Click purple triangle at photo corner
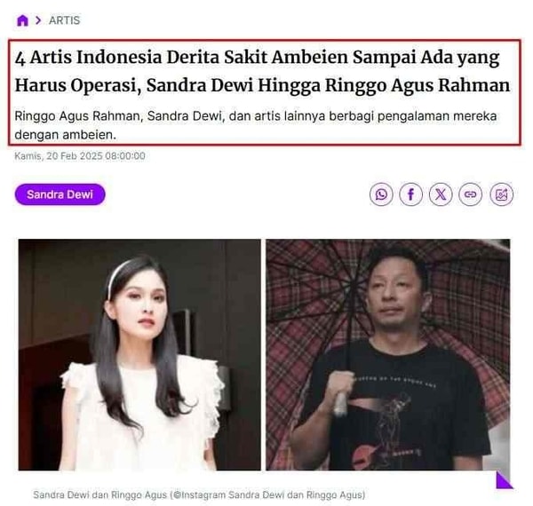Viewport: 533px width, 506px height. click(504, 480)
